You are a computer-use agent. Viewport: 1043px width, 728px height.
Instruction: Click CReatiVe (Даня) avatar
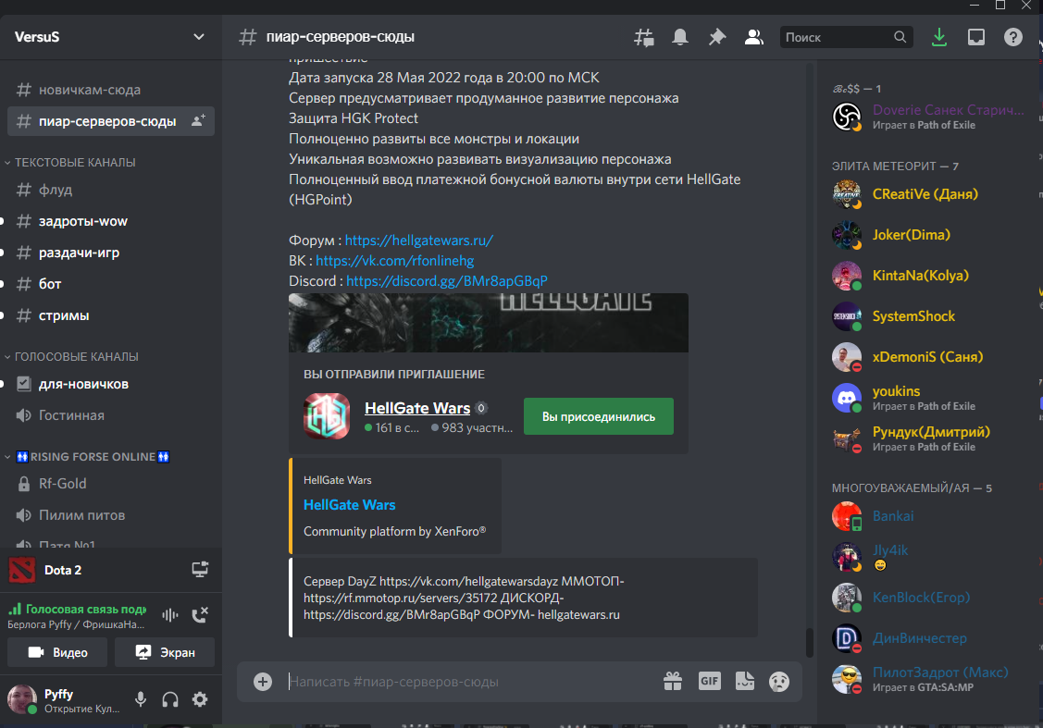846,194
